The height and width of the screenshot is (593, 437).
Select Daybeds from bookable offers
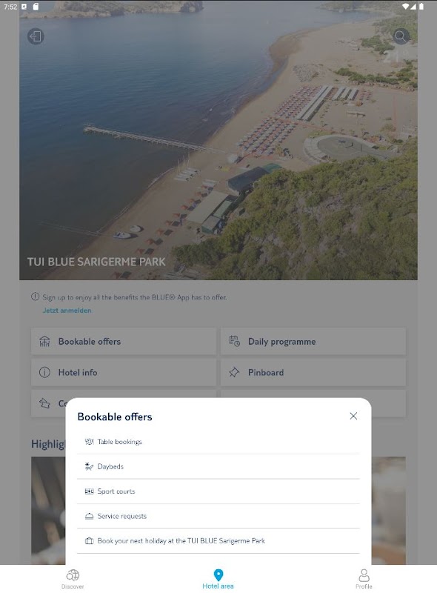[218, 467]
